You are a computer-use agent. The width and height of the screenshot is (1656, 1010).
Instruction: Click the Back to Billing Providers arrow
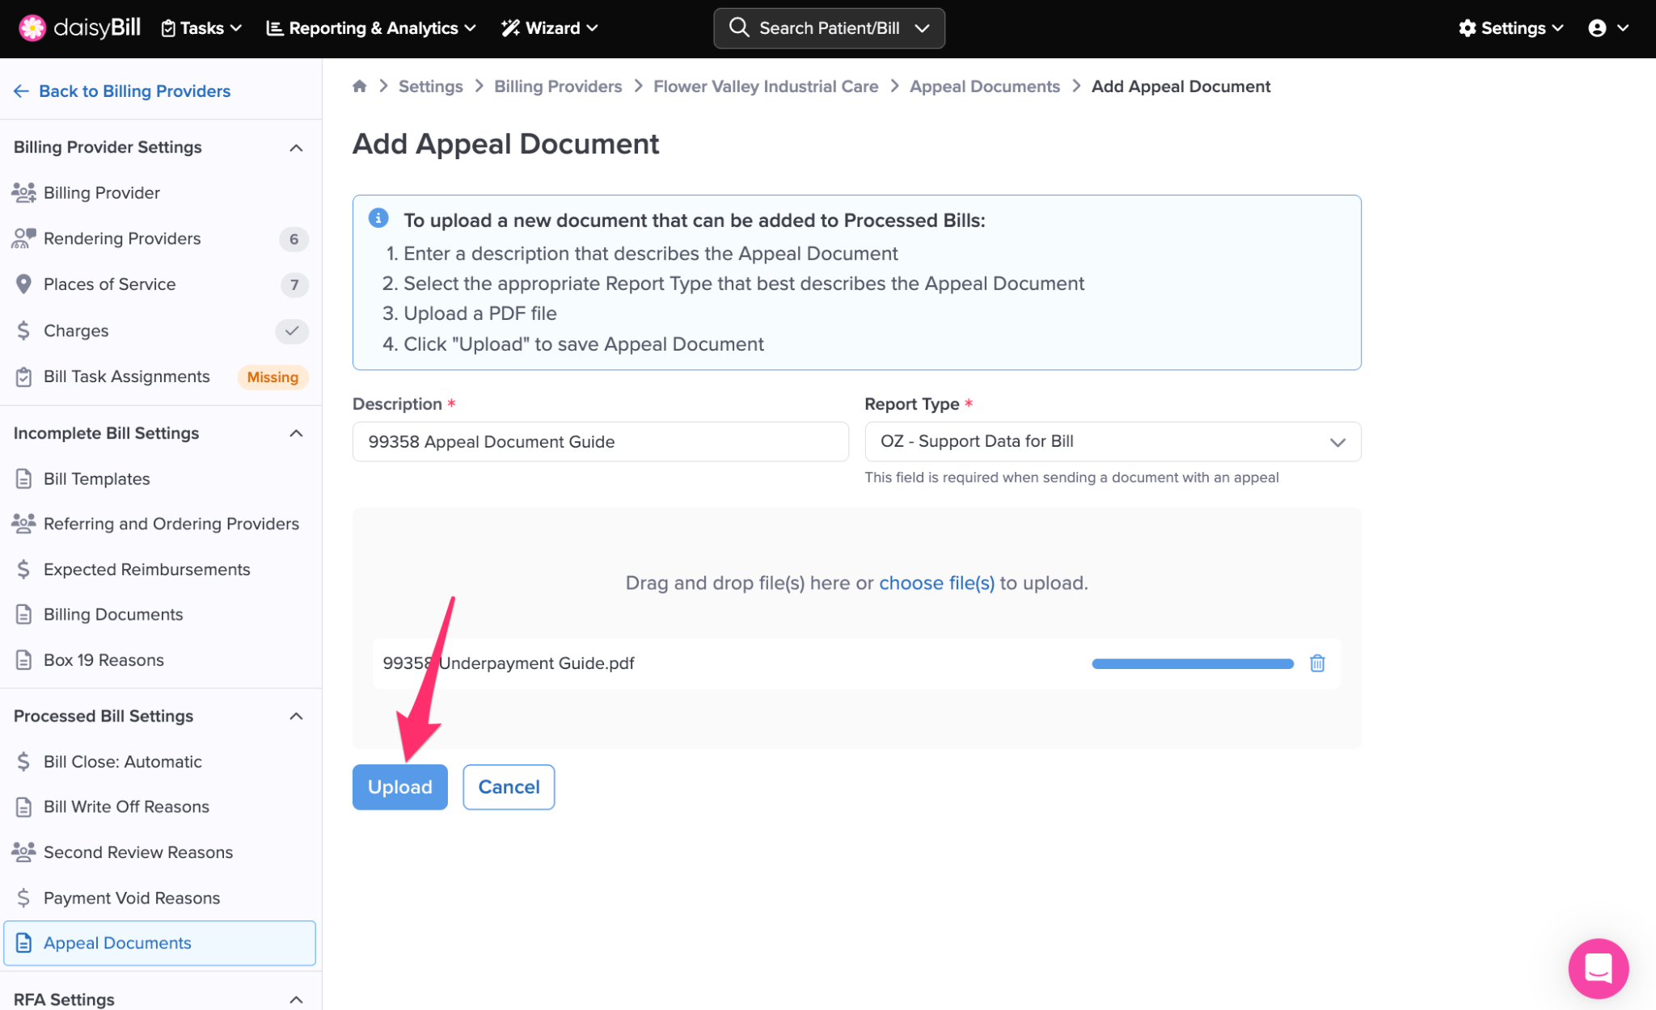(x=21, y=91)
